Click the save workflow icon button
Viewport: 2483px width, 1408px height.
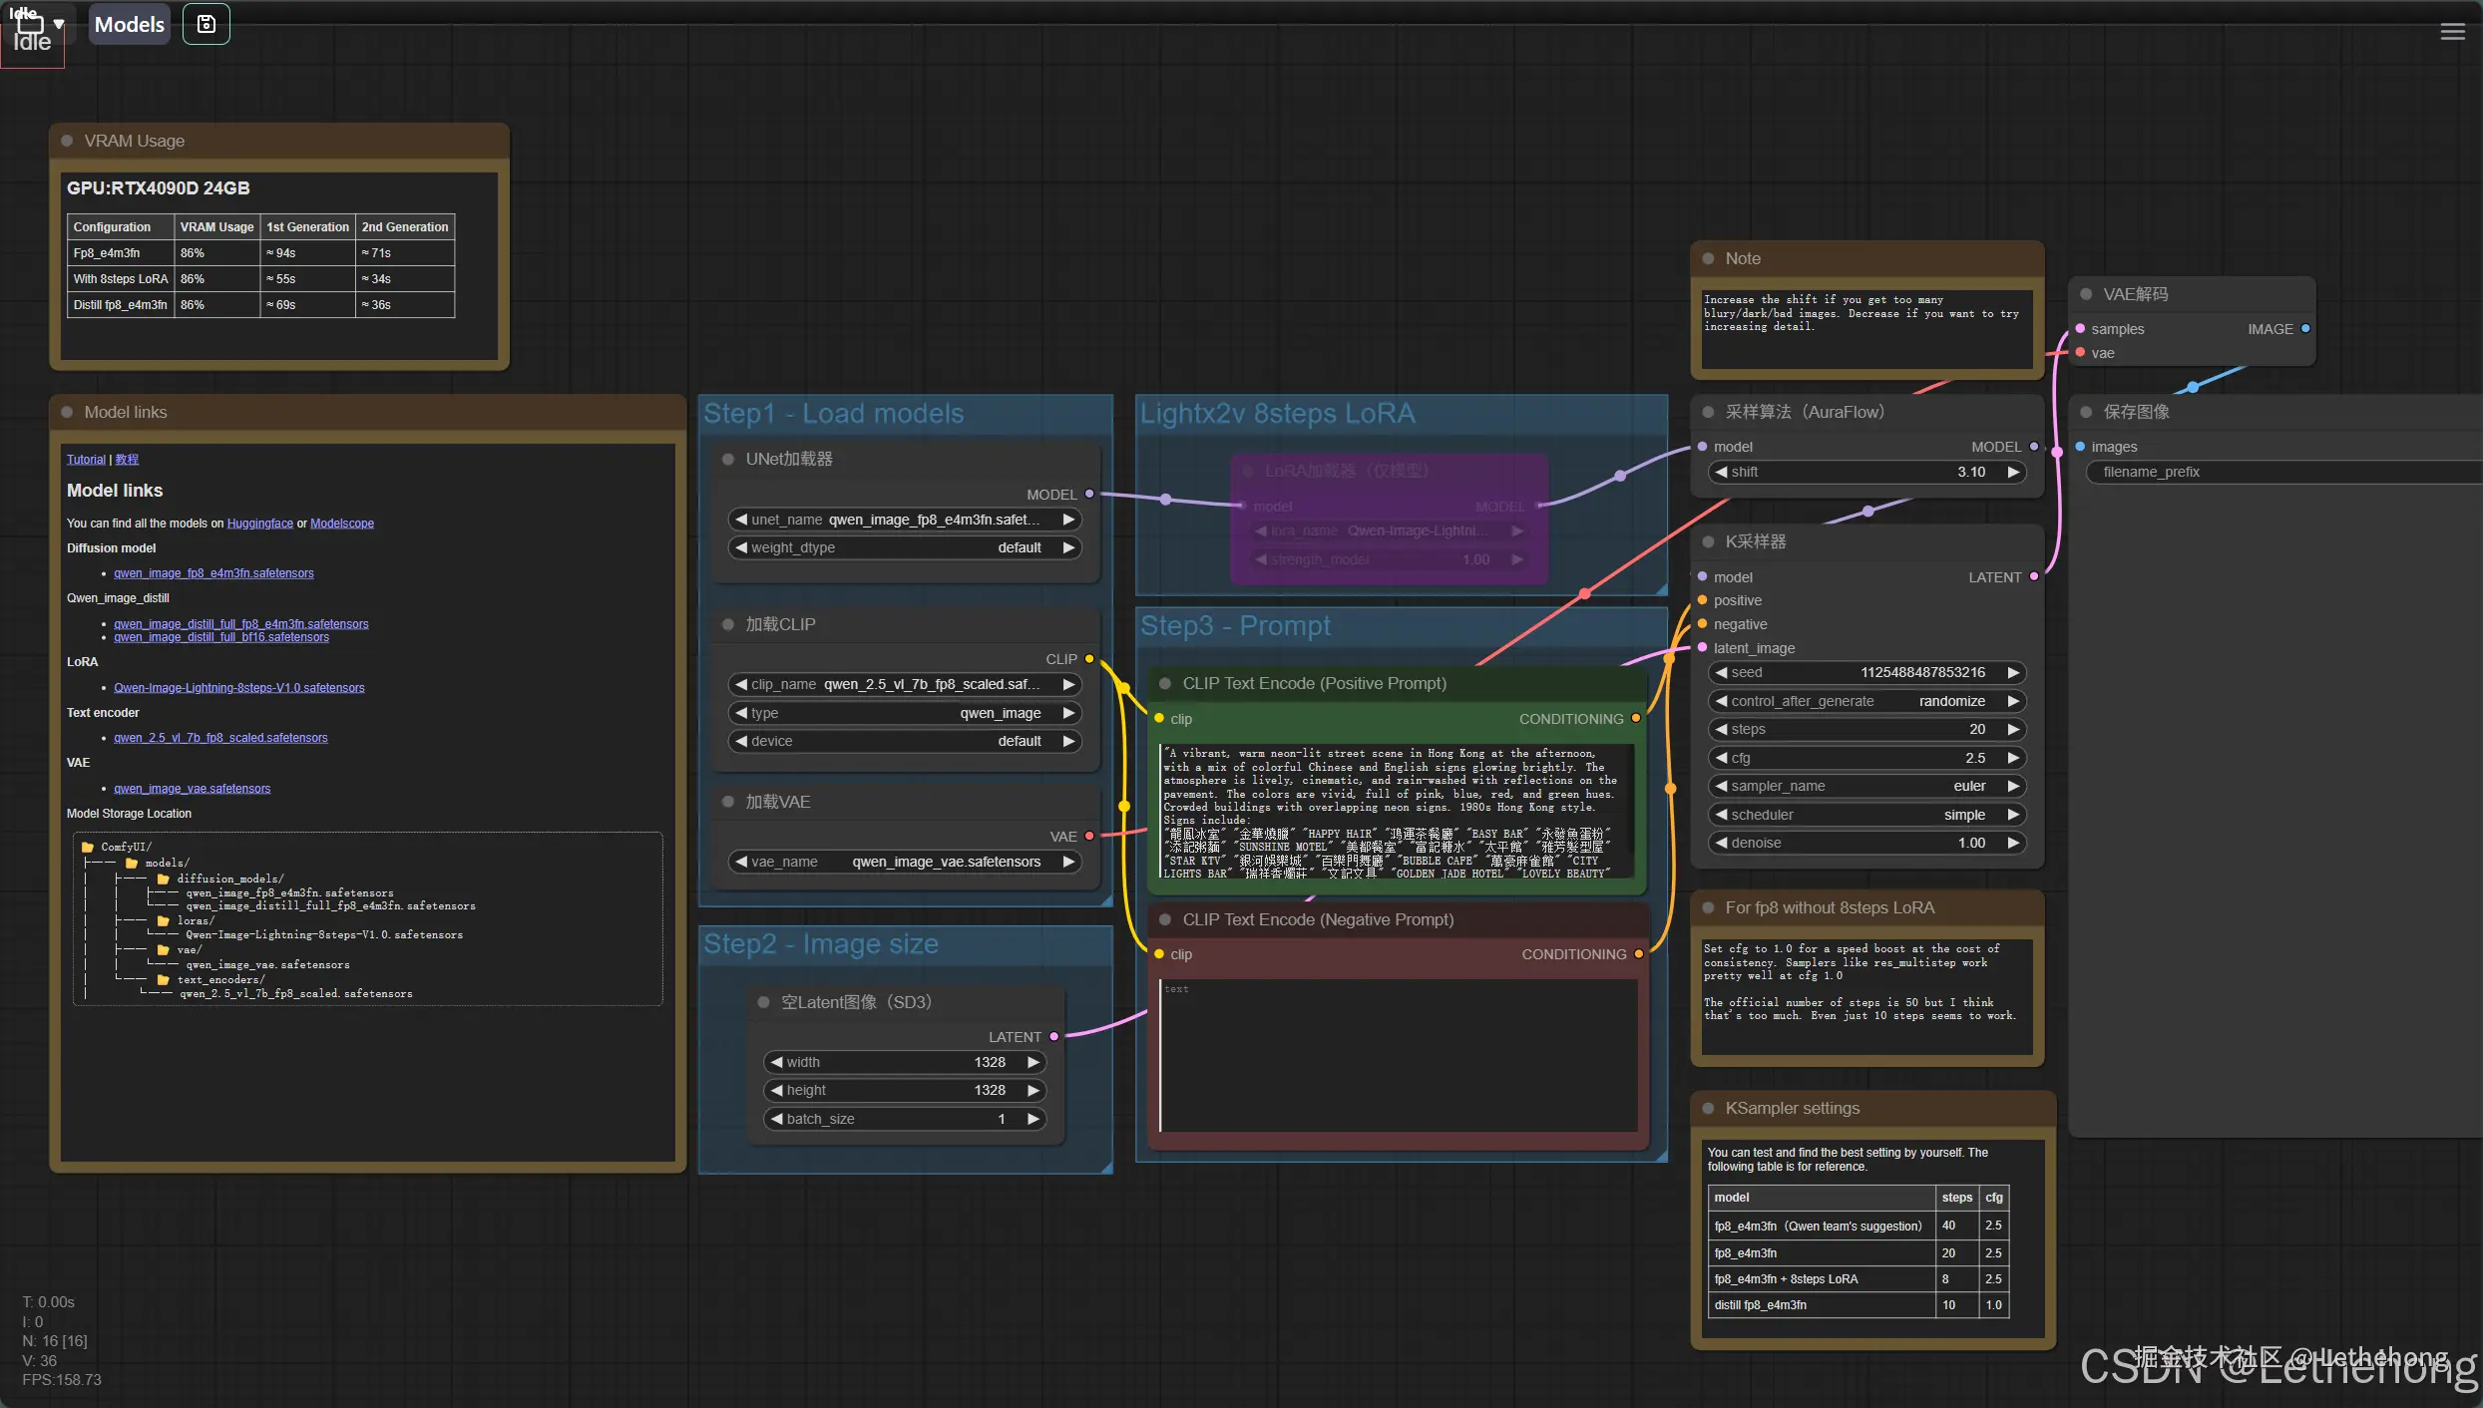(x=206, y=24)
